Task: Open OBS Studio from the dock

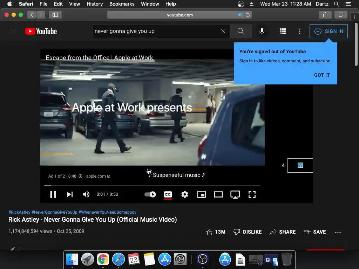Action: point(202,260)
